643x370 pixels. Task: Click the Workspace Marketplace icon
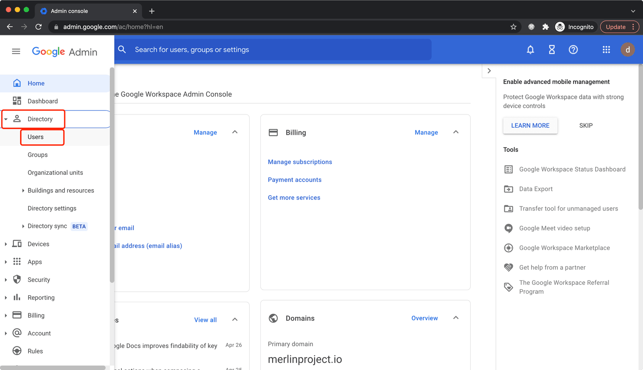pos(508,248)
